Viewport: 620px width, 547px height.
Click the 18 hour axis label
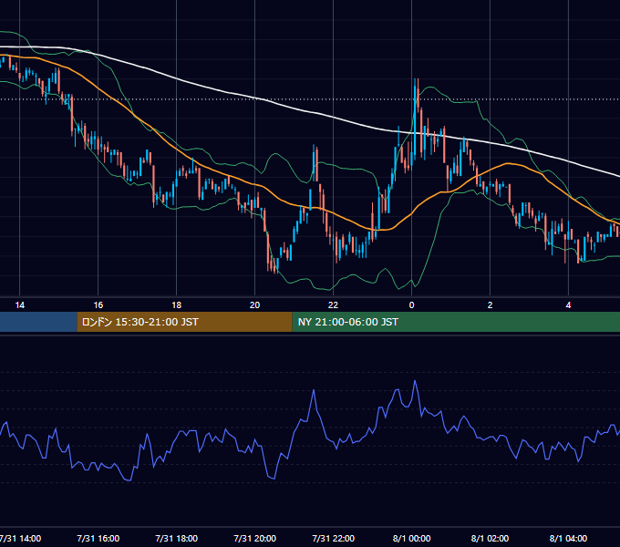point(176,305)
